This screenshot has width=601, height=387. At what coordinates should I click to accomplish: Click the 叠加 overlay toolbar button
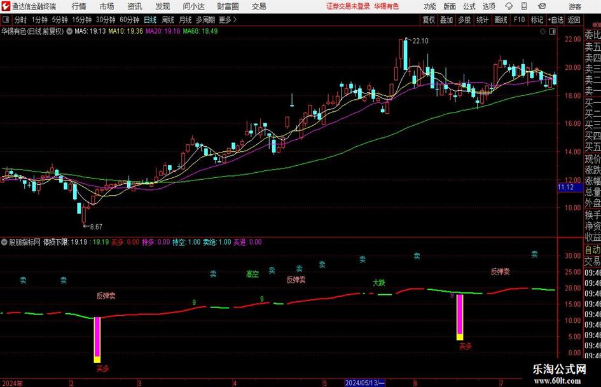(446, 20)
